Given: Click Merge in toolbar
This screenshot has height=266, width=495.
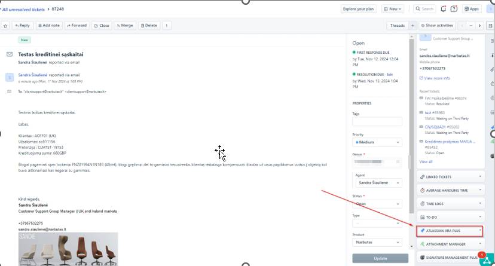Looking at the screenshot, I should 125,26.
